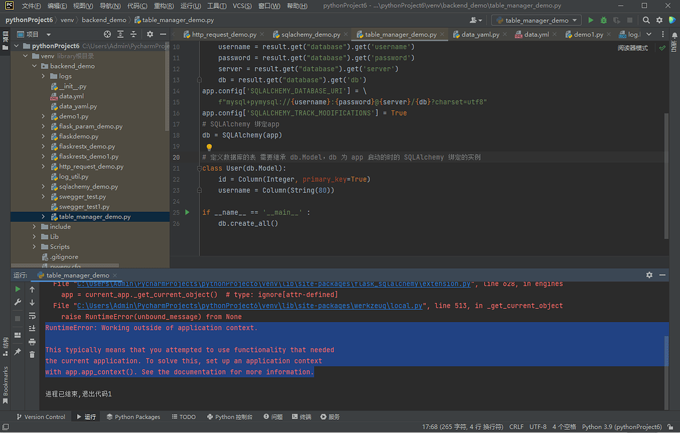680x433 pixels.
Task: Expand the include folder
Action: (35, 226)
